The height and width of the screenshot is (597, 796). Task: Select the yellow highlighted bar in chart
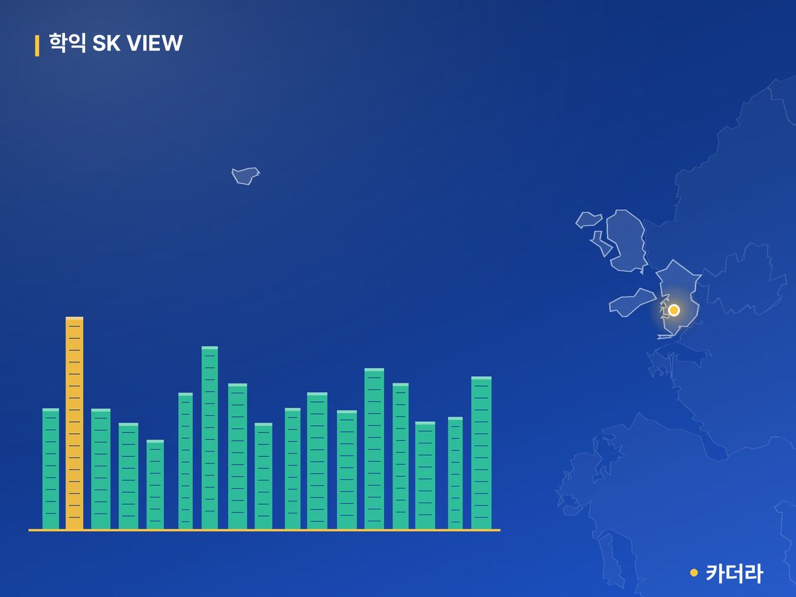pyautogui.click(x=74, y=423)
